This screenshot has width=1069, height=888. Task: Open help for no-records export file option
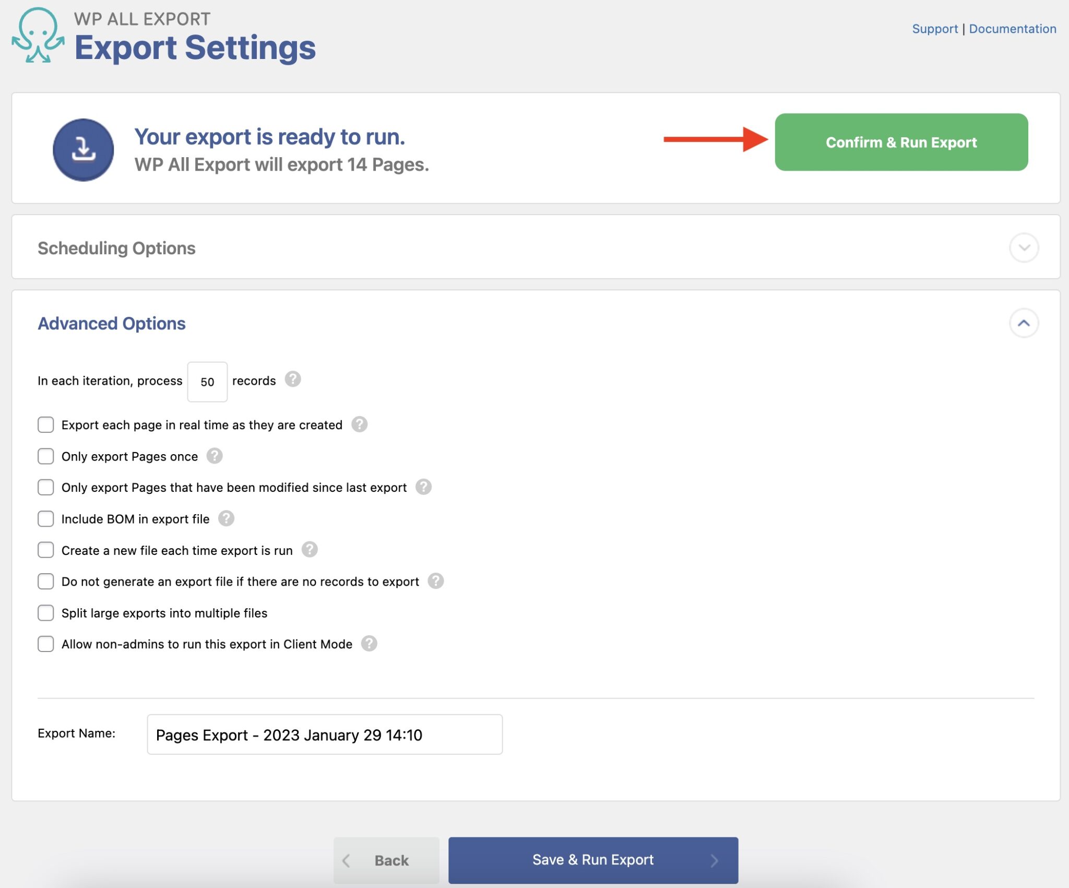coord(436,581)
